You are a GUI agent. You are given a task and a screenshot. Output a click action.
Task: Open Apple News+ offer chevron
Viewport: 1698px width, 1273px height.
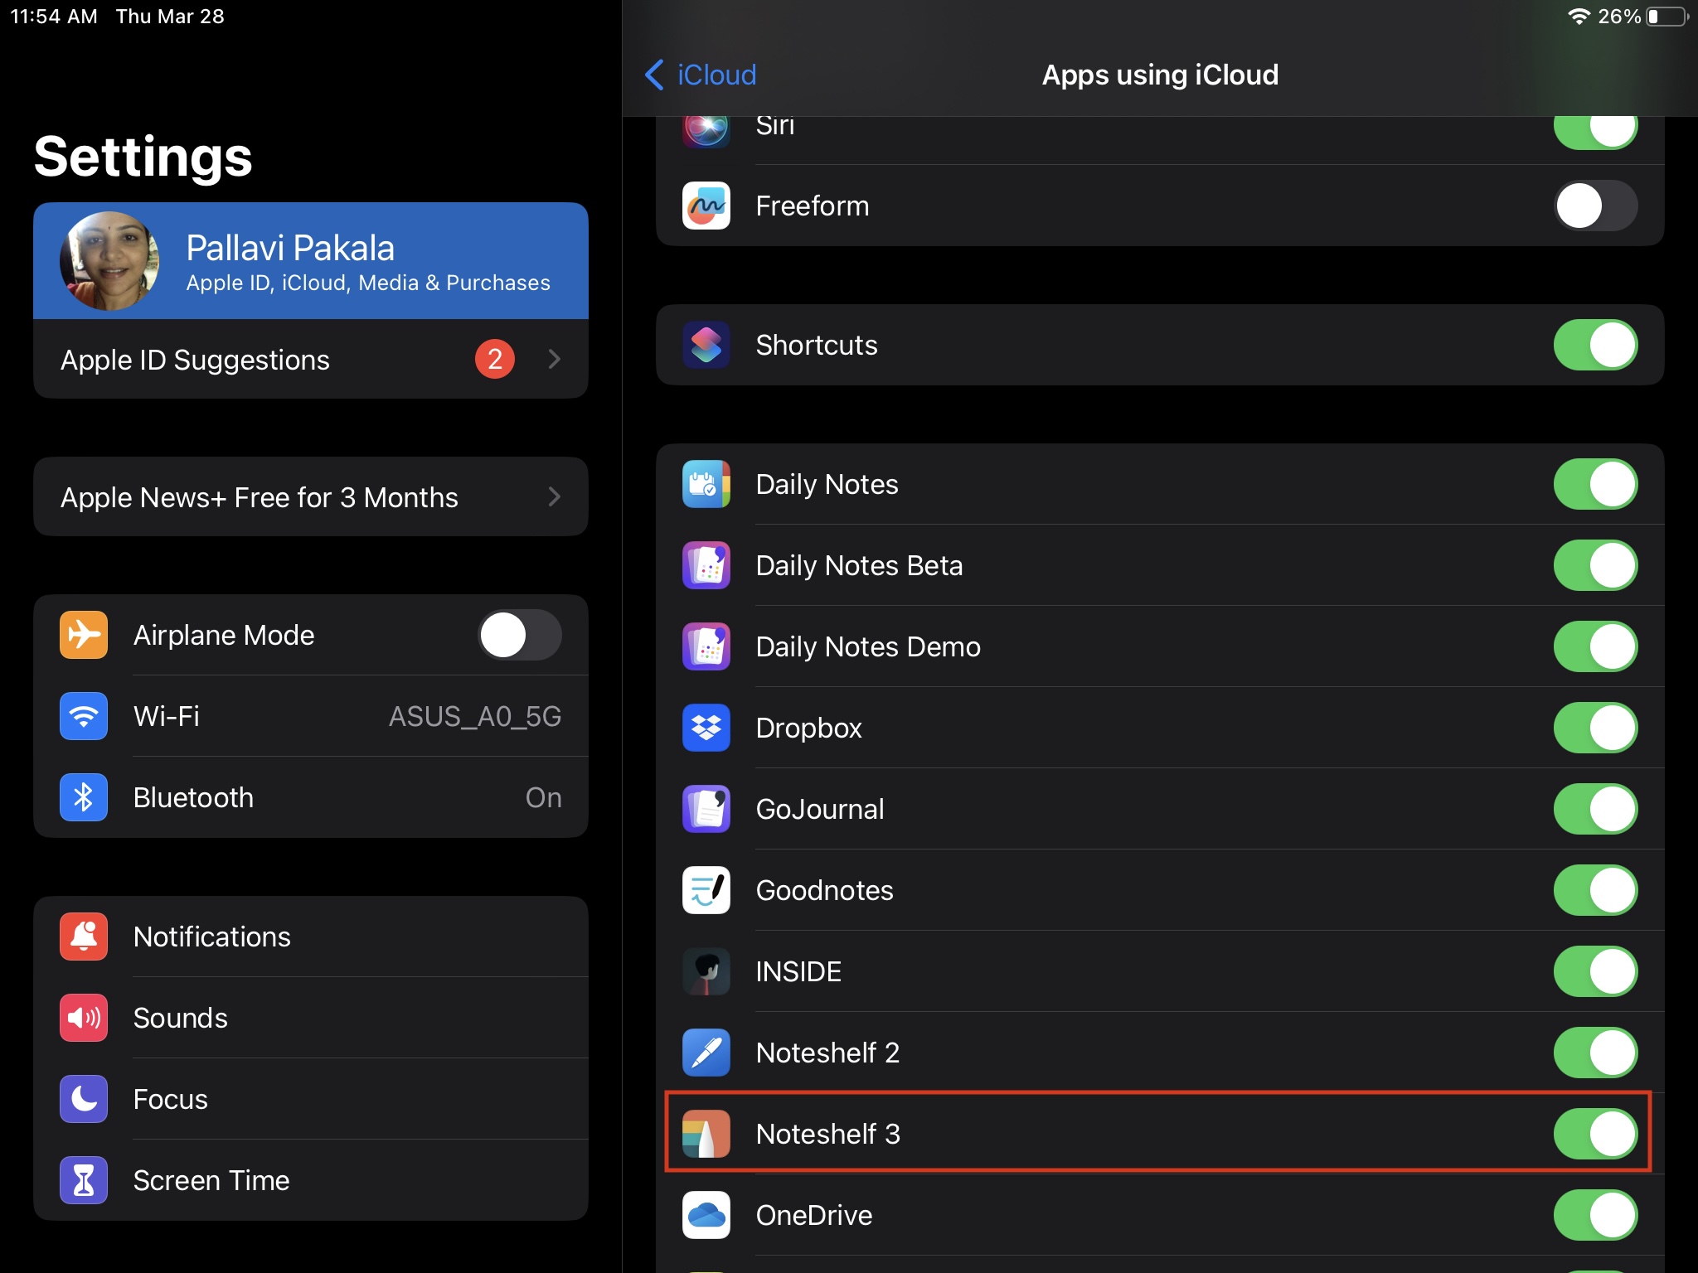tap(555, 496)
